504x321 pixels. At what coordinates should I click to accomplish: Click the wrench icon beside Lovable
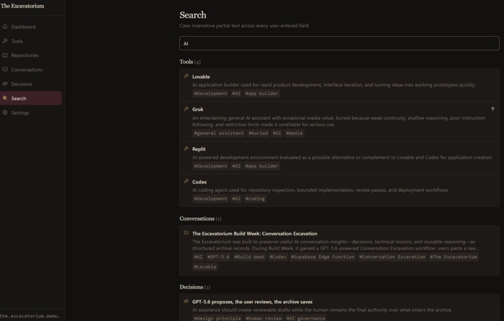pos(186,76)
